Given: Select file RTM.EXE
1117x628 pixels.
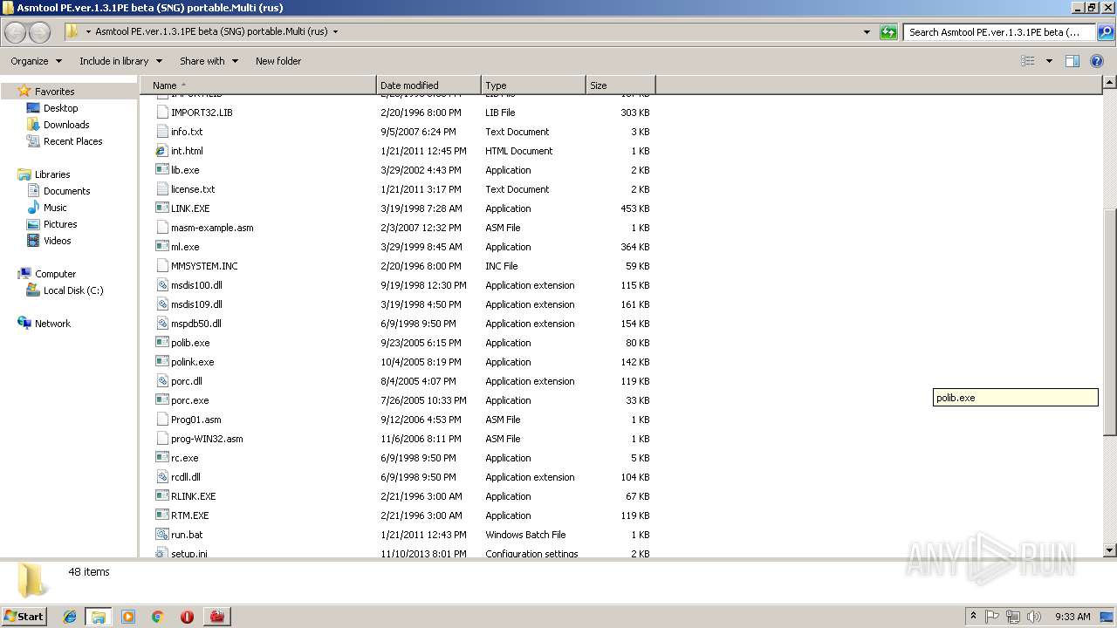Looking at the screenshot, I should (x=189, y=515).
